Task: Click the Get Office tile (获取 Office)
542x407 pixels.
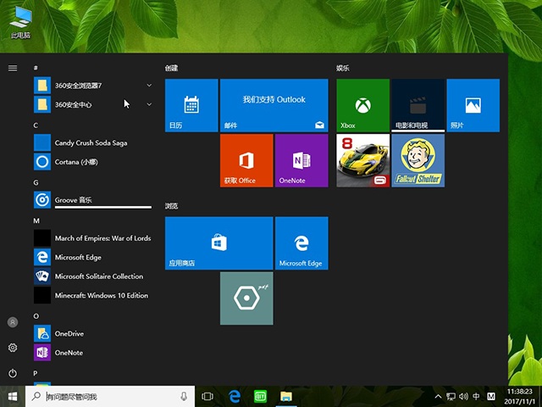Action: 246,160
